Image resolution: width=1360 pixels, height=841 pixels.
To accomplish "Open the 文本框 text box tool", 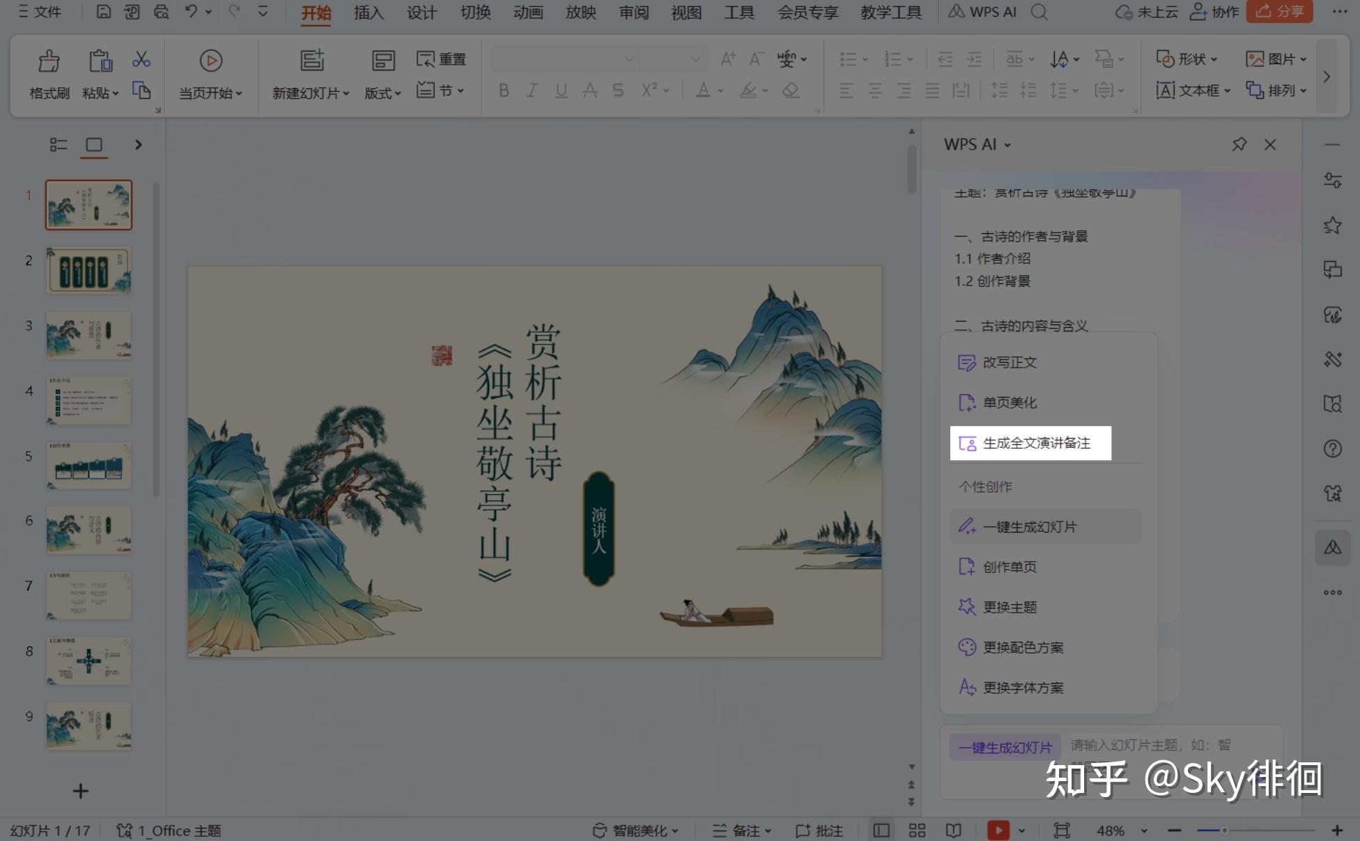I will 1191,91.
